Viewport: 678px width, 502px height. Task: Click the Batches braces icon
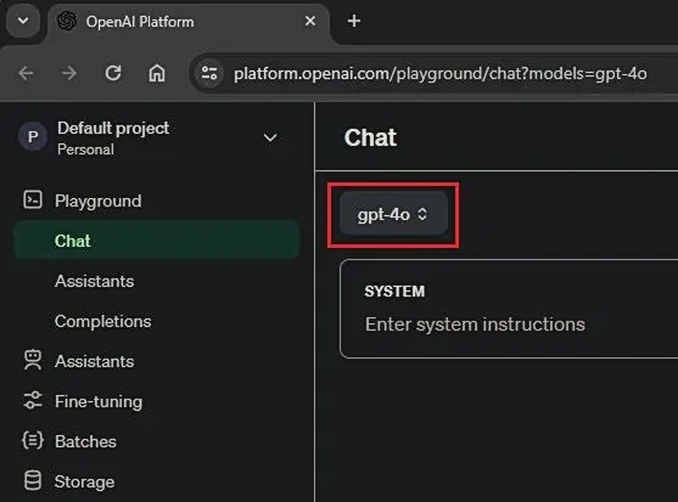(x=32, y=441)
